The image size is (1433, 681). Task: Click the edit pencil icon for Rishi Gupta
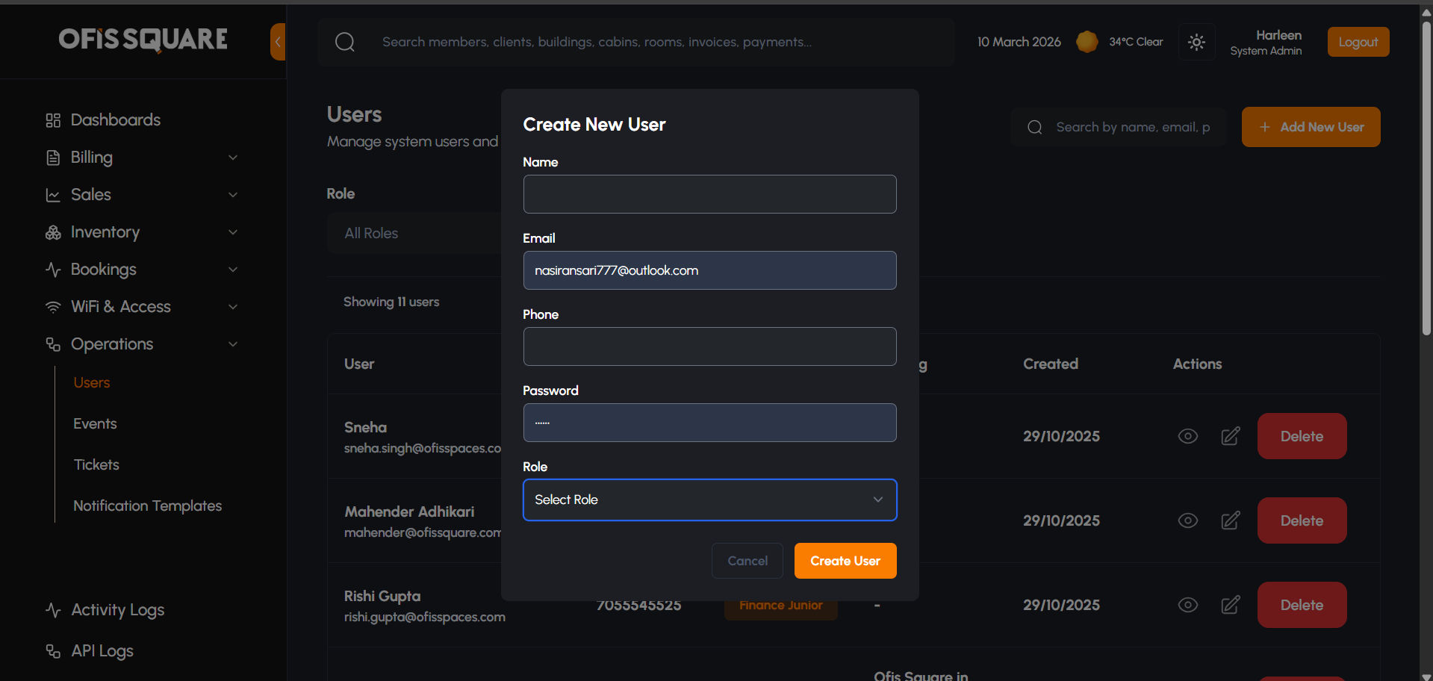click(x=1230, y=605)
